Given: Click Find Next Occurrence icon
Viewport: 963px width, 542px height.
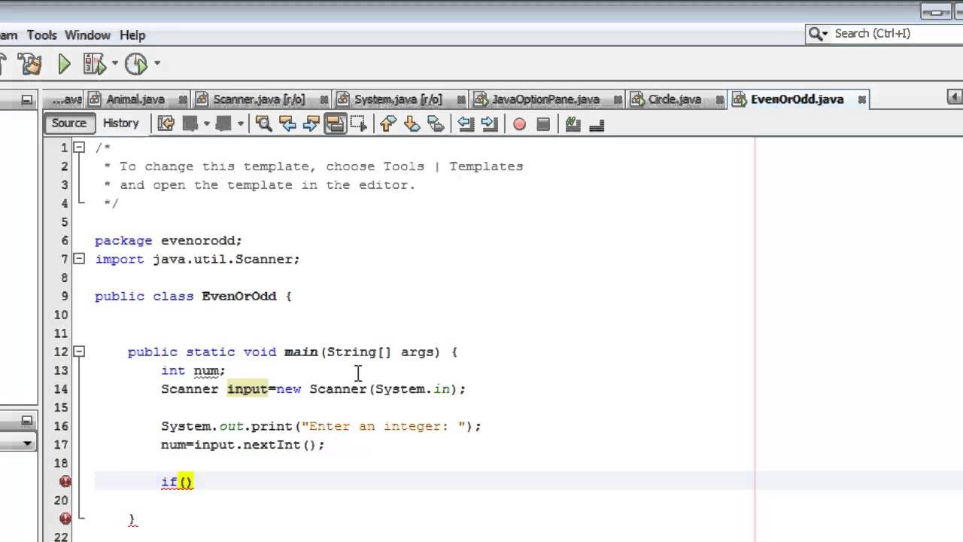Looking at the screenshot, I should coord(311,124).
